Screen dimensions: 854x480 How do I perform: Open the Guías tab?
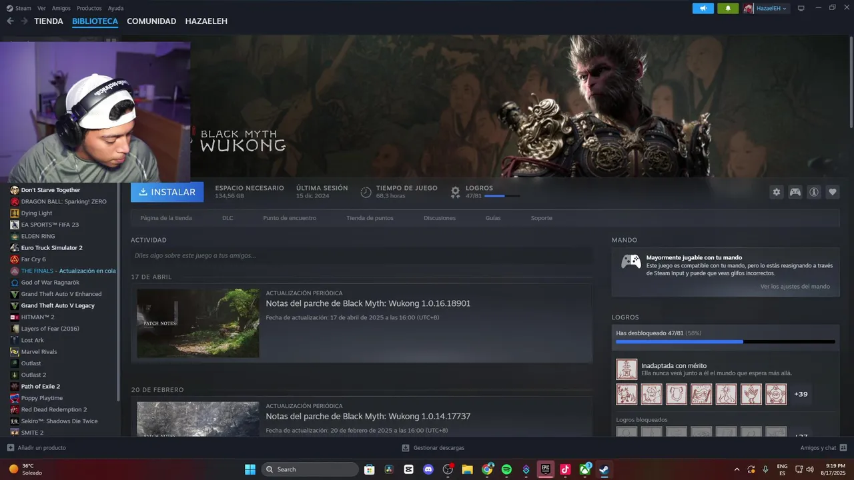coord(493,218)
